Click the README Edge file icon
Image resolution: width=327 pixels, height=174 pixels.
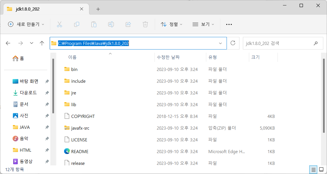click(x=67, y=151)
